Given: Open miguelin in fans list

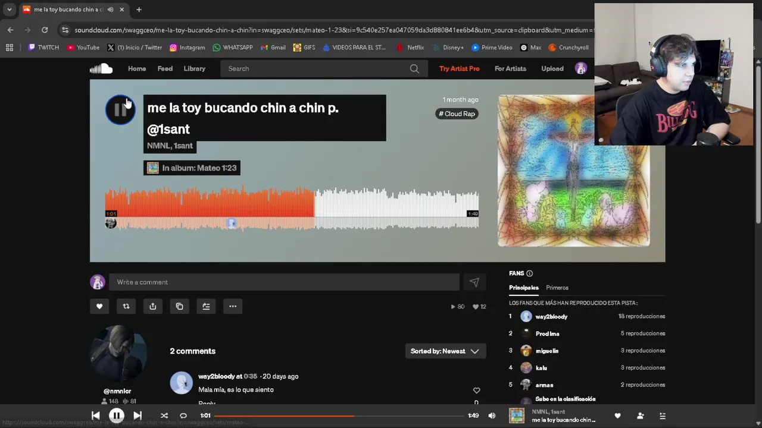Looking at the screenshot, I should 546,351.
